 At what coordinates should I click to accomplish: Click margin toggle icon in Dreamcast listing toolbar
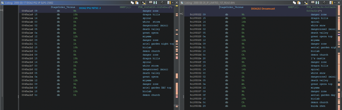[x=331, y=3]
